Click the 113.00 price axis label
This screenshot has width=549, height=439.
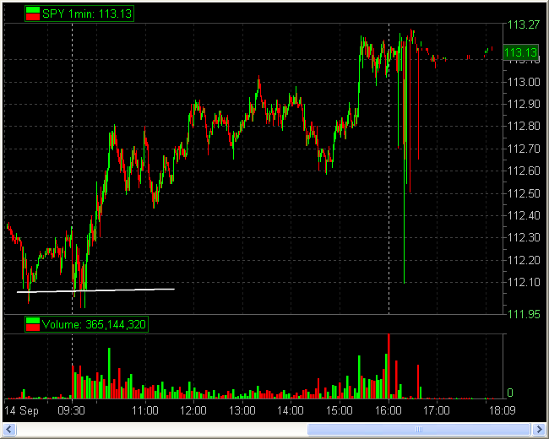tap(524, 82)
